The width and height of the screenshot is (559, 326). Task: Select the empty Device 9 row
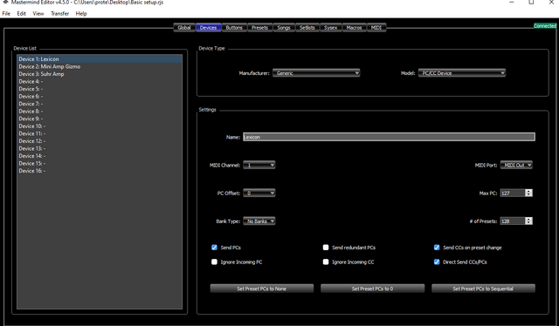pyautogui.click(x=100, y=119)
